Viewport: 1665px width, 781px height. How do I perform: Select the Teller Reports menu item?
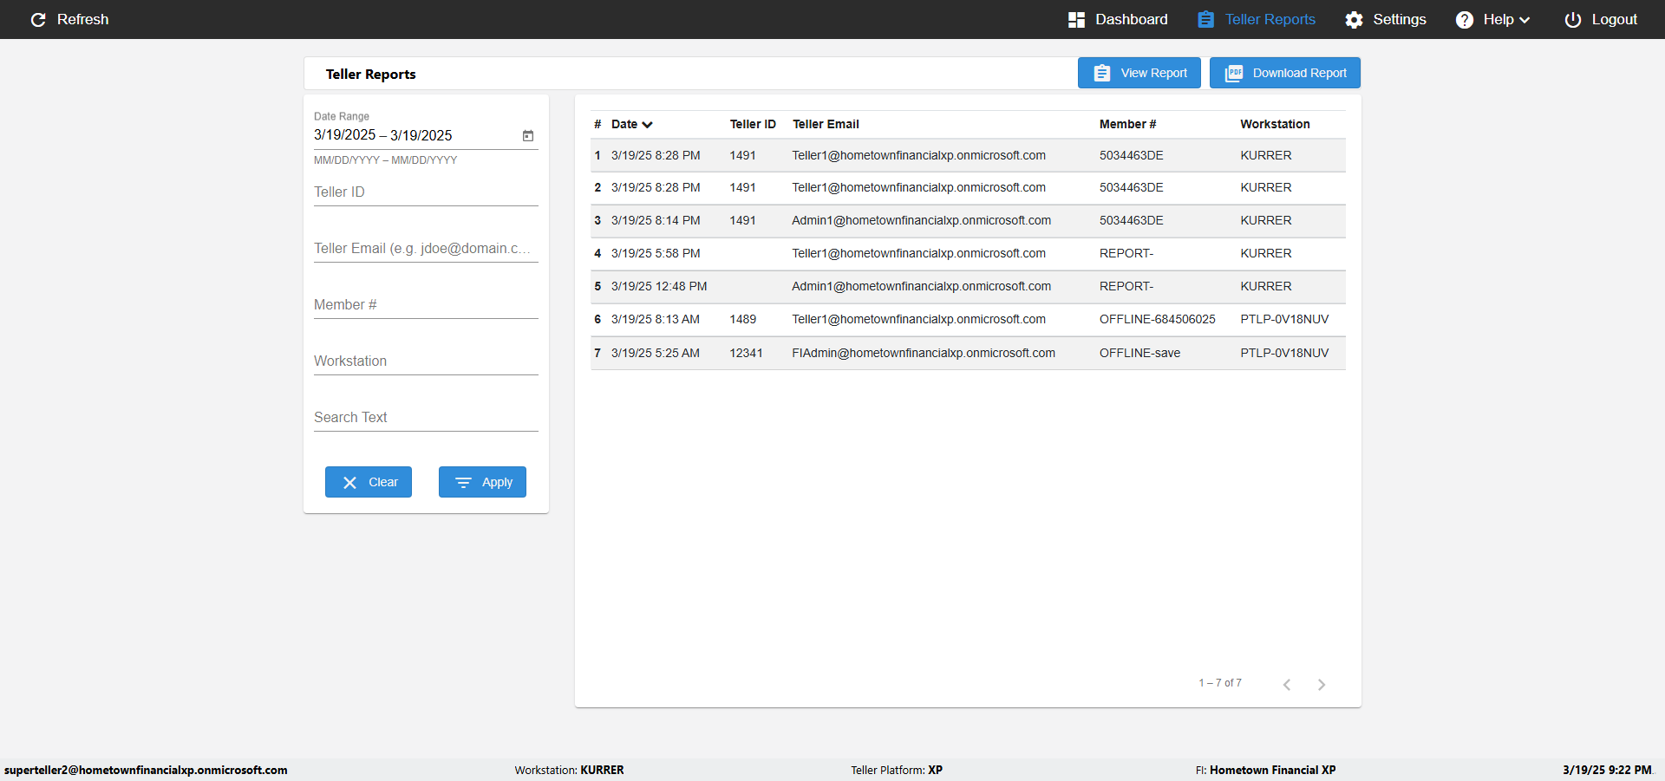pyautogui.click(x=1257, y=20)
